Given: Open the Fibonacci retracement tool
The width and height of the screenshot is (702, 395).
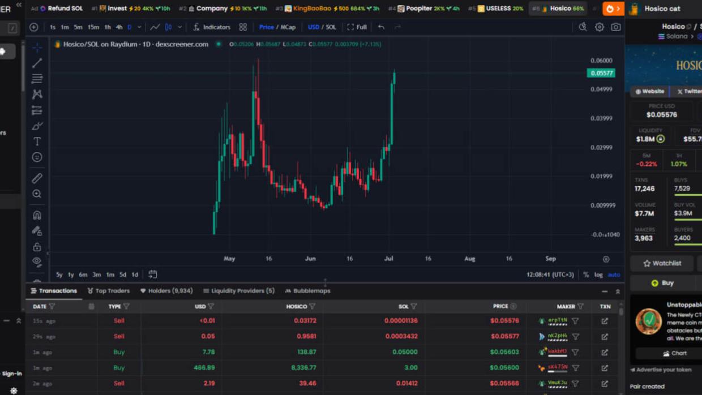Looking at the screenshot, I should (37, 79).
